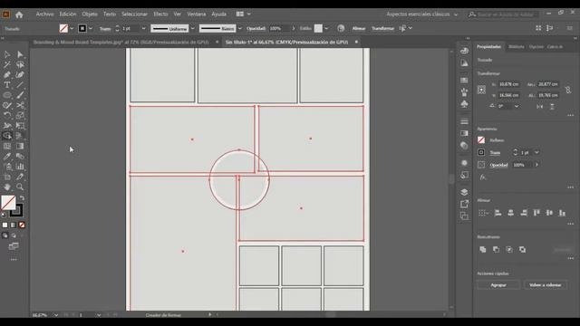Image resolution: width=580 pixels, height=326 pixels.
Task: Set fill mode to None
Action: click(x=22, y=225)
